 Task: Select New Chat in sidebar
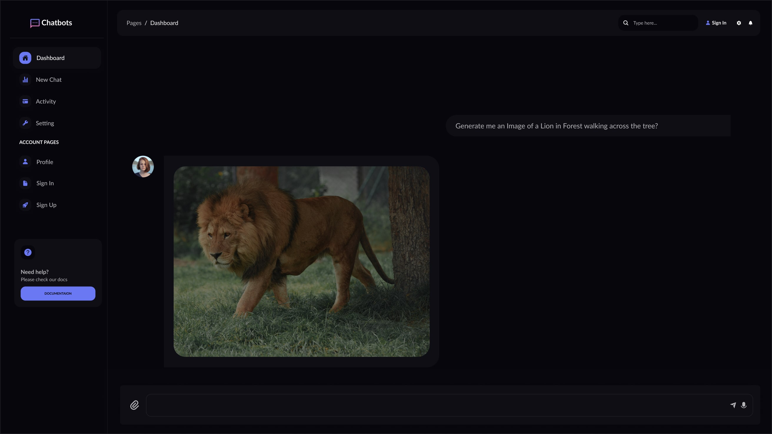tap(49, 80)
